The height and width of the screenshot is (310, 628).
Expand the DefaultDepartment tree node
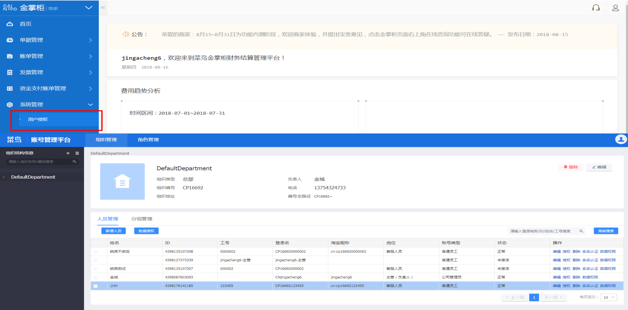click(4, 177)
